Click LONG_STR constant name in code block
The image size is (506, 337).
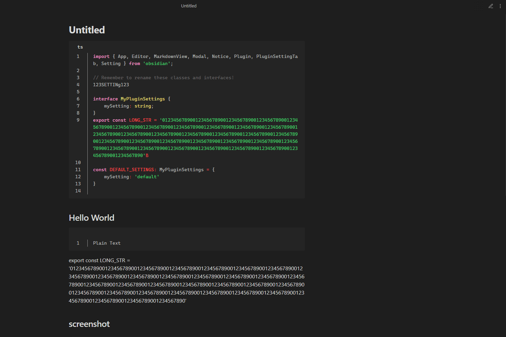(x=140, y=120)
